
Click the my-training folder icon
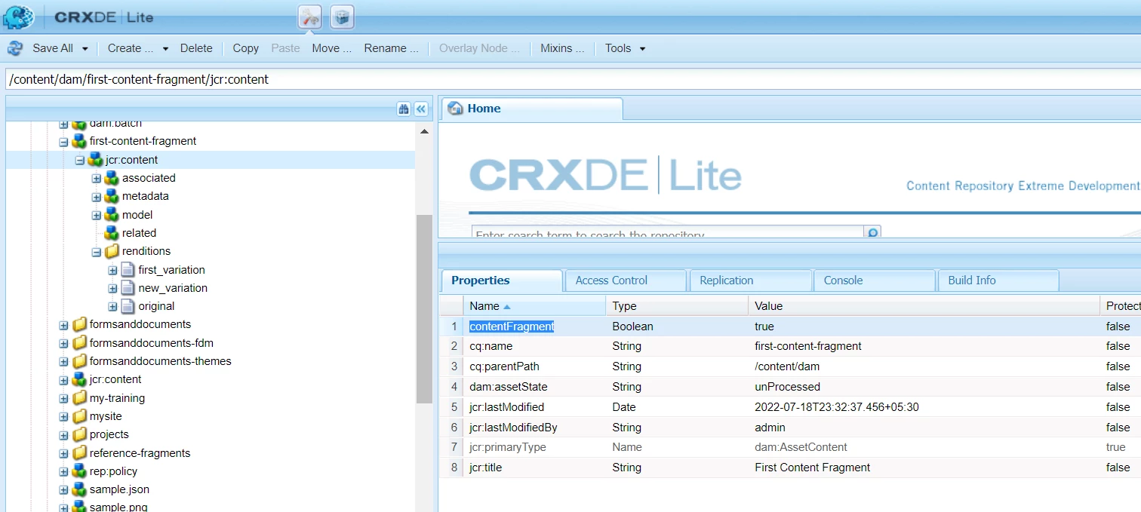(79, 398)
